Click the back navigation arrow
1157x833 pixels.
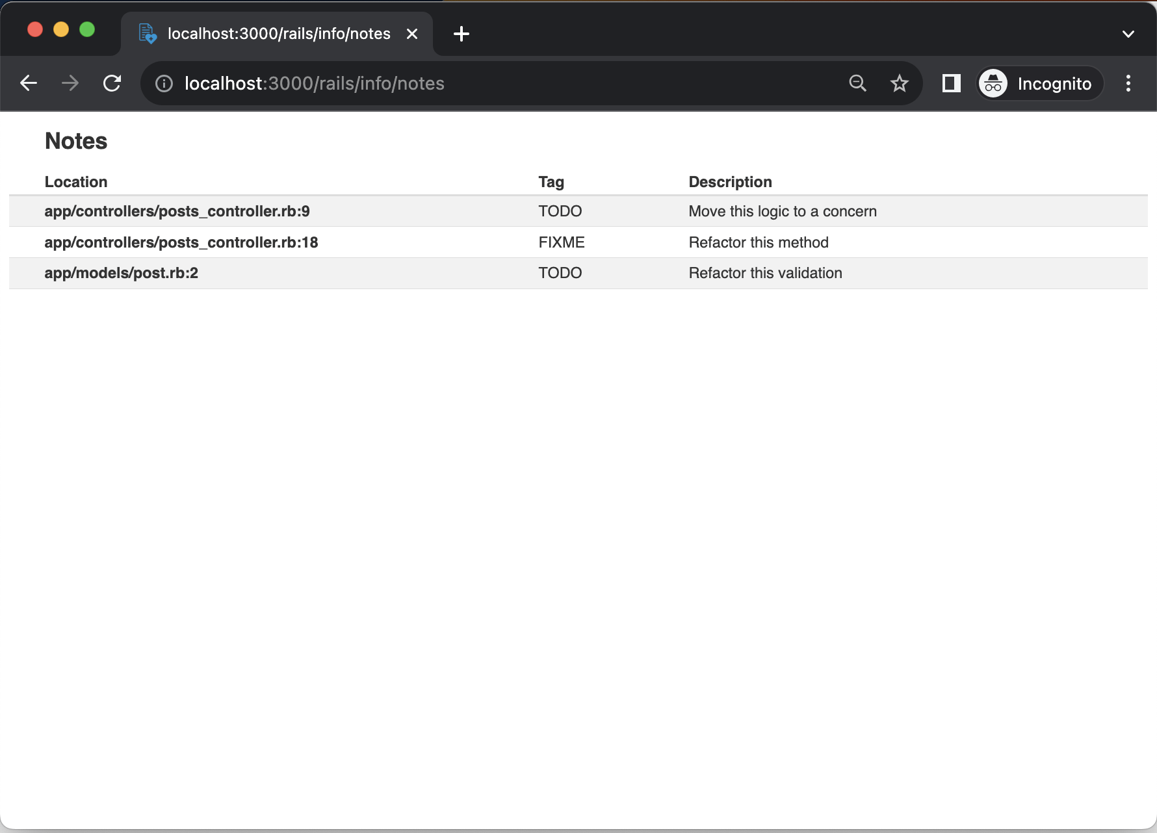[x=28, y=83]
